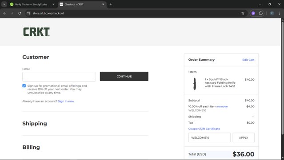284x160 pixels.
Task: Open the purple SimplyCodes extension icon
Action: pyautogui.click(x=253, y=13)
